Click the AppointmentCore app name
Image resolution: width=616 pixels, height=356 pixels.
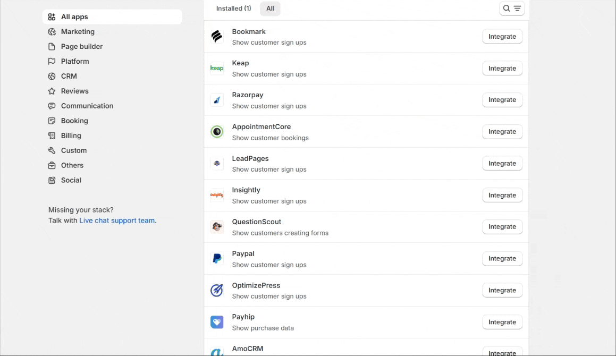coord(261,126)
